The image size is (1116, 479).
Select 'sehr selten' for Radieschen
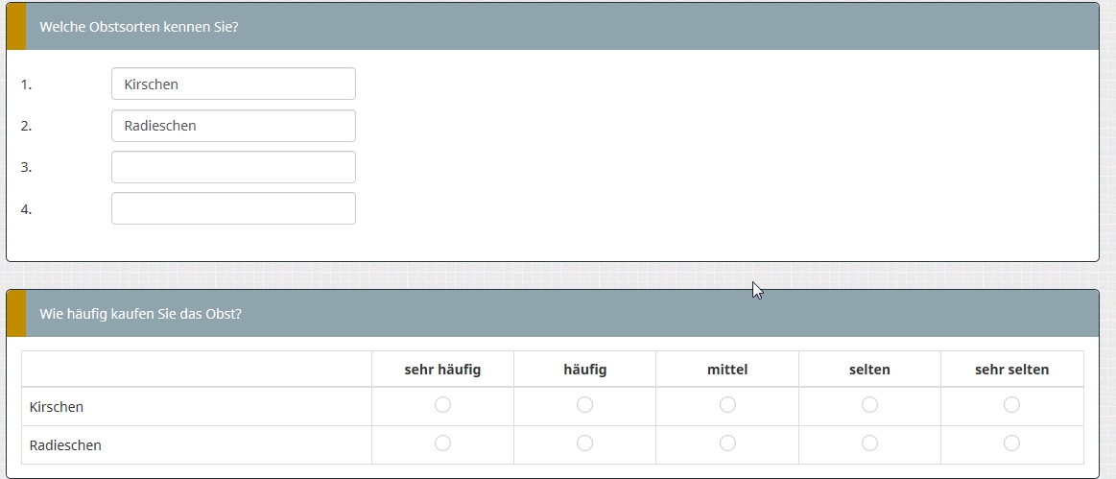tap(1011, 443)
